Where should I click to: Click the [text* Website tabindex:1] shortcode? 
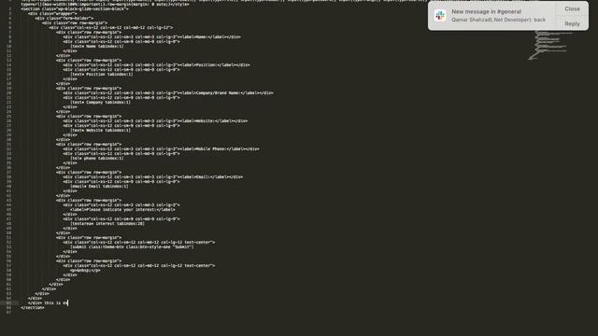click(x=100, y=131)
